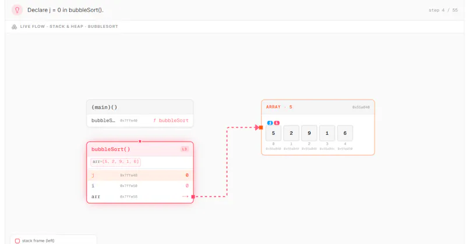Click the pink lightbulb hint icon

pos(17,10)
